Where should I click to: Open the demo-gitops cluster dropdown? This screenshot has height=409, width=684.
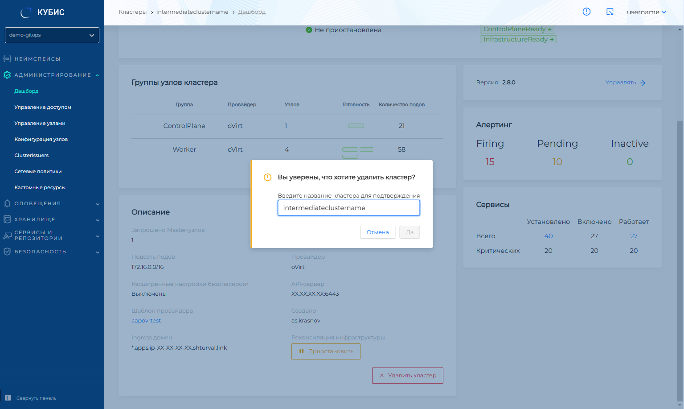52,35
